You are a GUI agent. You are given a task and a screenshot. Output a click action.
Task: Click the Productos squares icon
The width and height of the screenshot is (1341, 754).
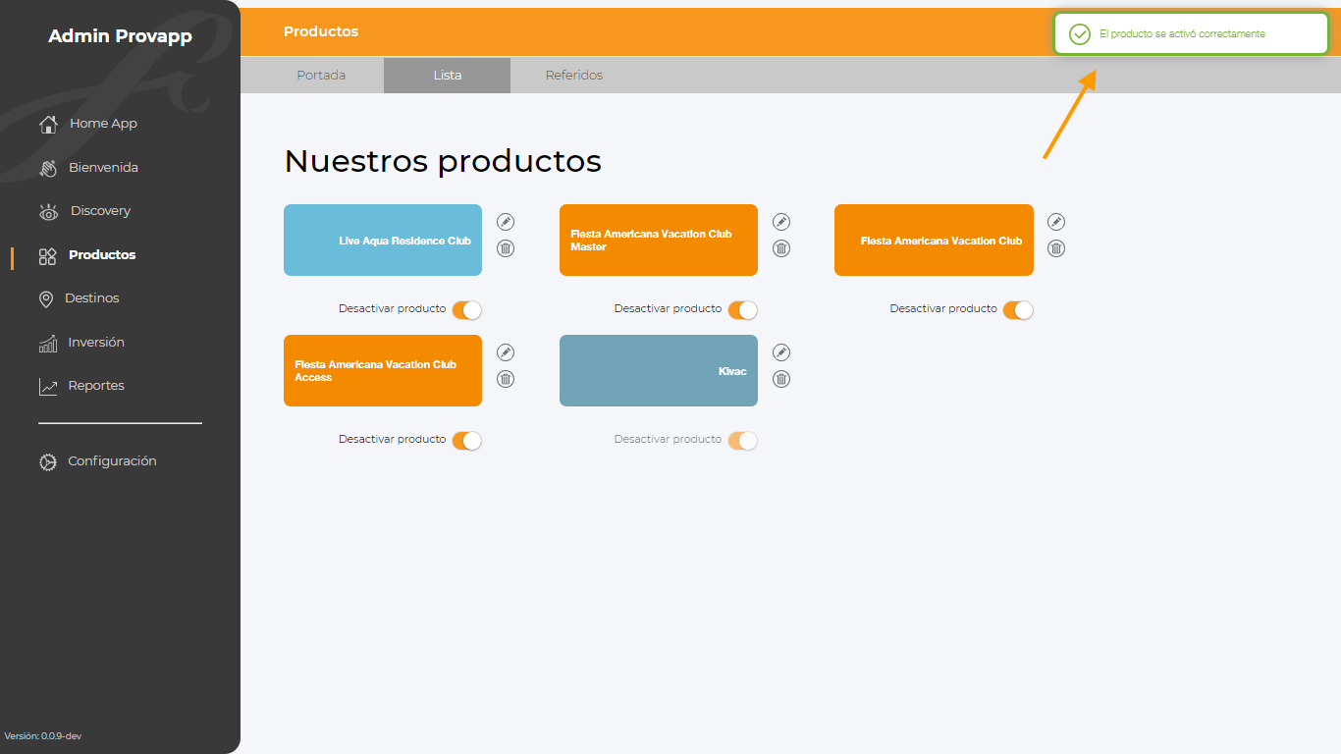point(48,255)
